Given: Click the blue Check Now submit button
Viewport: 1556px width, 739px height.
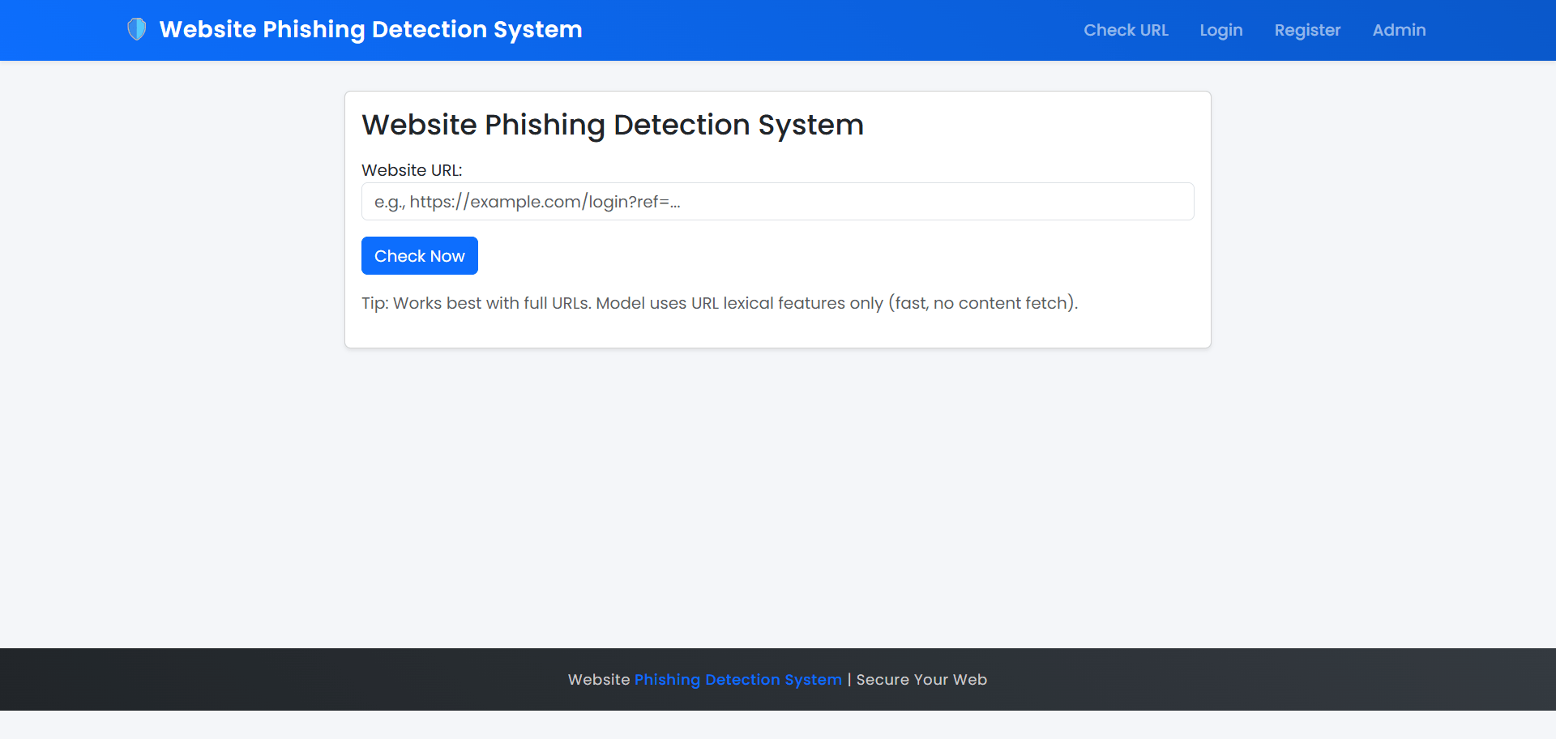Looking at the screenshot, I should click(x=419, y=255).
